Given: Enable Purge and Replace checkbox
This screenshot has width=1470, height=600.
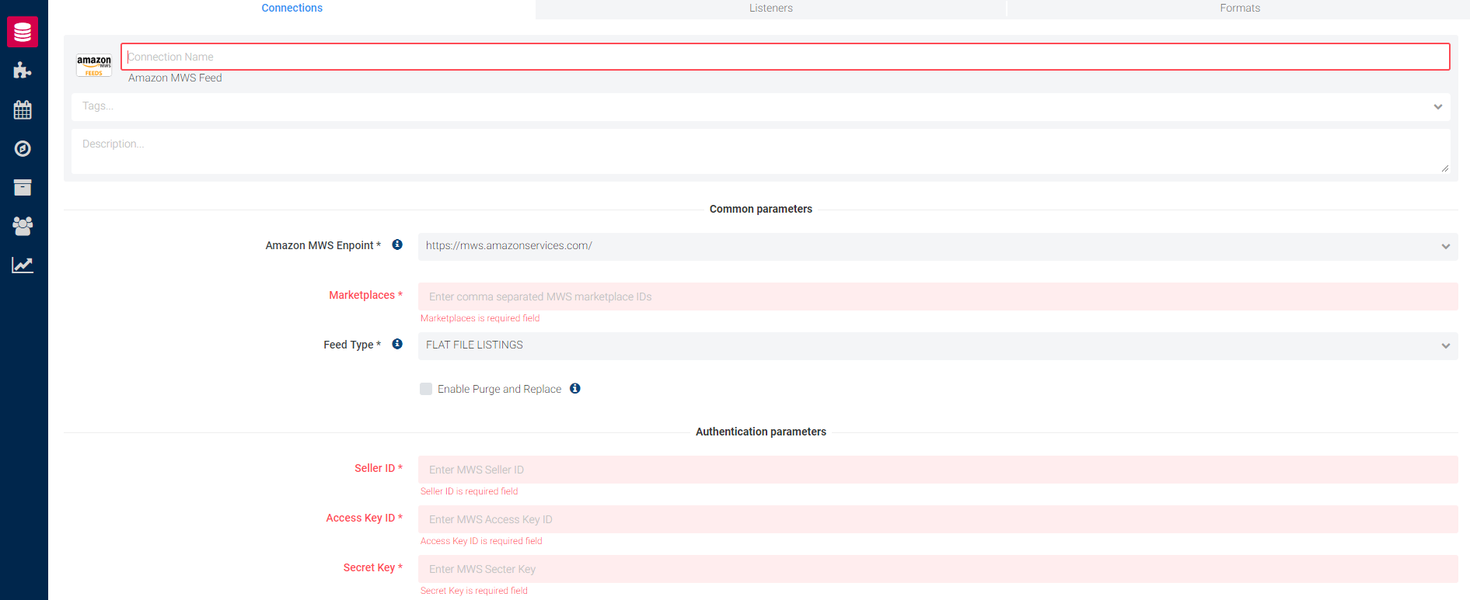Looking at the screenshot, I should 426,389.
